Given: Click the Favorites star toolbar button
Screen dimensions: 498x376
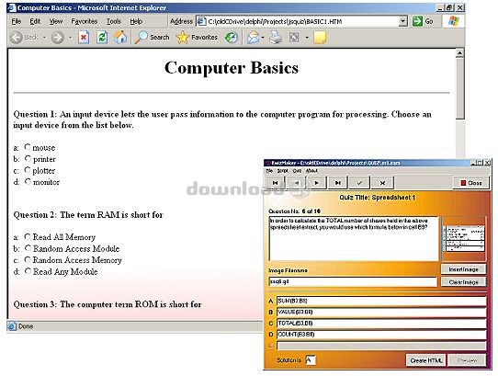Looking at the screenshot, I should click(x=197, y=38).
